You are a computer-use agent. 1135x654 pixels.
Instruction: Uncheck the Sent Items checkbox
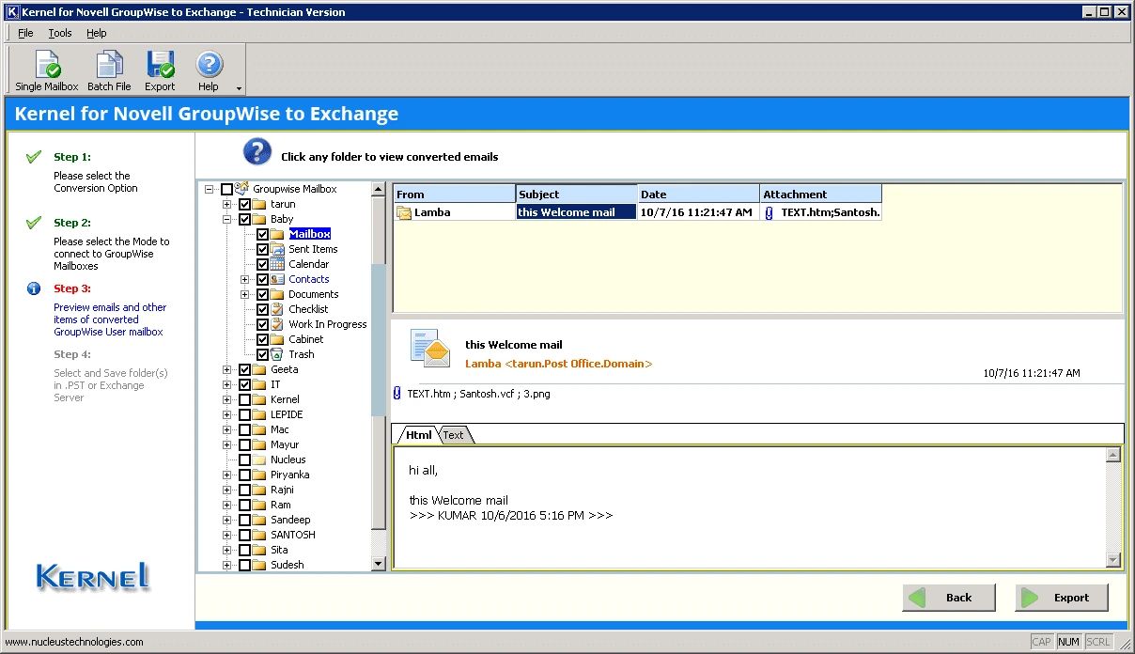(263, 249)
